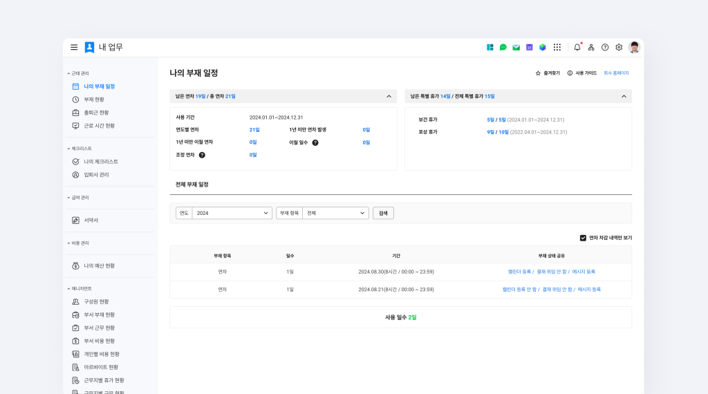Click 캘린더 등록 link in 2024.08.30 row

click(x=519, y=272)
